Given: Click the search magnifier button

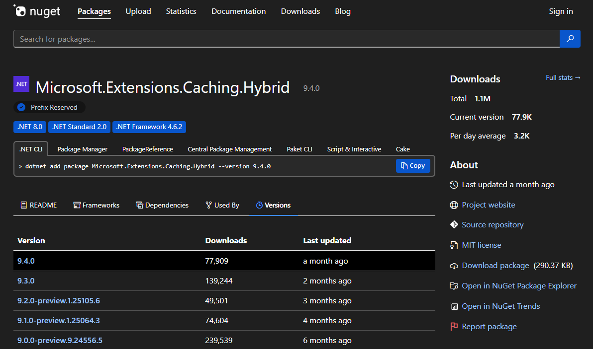Looking at the screenshot, I should click(570, 39).
